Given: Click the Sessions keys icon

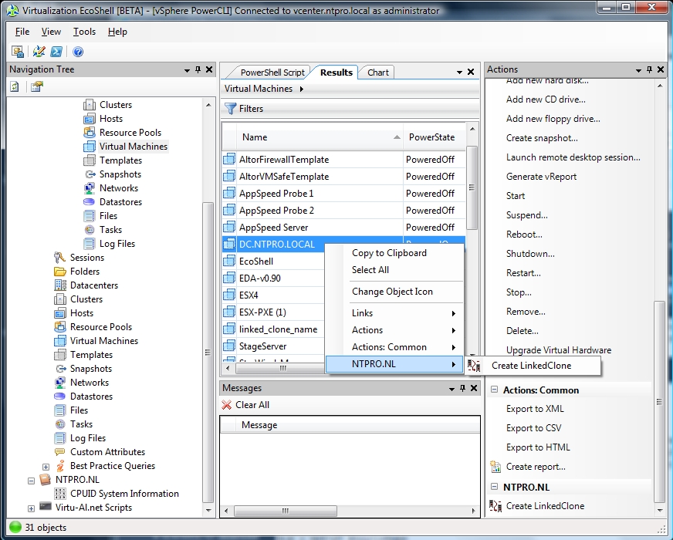Looking at the screenshot, I should [x=59, y=258].
